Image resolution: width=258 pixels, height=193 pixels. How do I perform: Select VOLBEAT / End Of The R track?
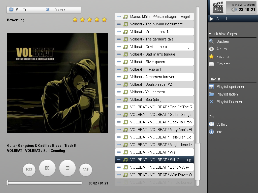154,107
